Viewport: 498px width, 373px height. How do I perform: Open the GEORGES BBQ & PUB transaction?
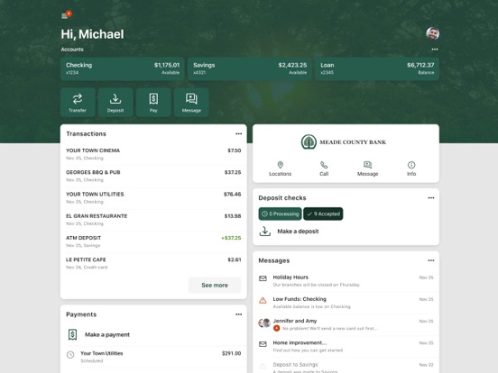pos(153,176)
